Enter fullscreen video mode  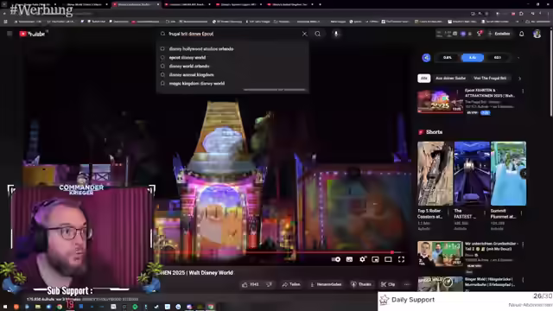[x=401, y=259]
